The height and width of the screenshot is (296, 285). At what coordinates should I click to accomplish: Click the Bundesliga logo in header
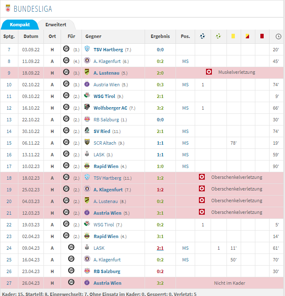point(6,8)
